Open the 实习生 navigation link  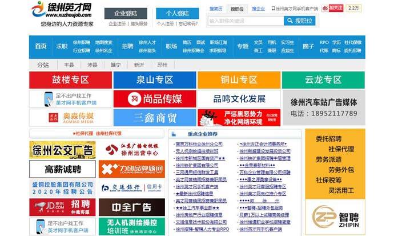(287, 42)
